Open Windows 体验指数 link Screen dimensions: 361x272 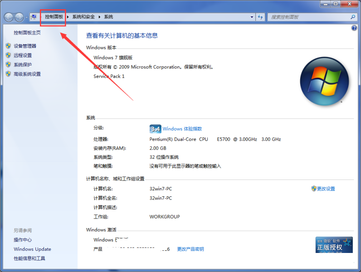182,129
